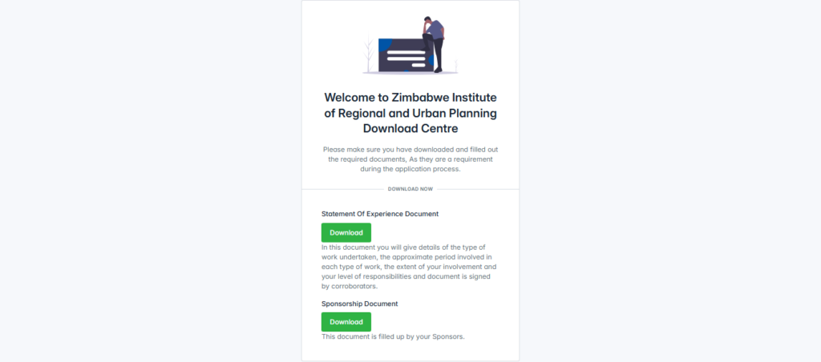The image size is (821, 362).
Task: Click the 'Welcome to Zimbabwe Institute' title line
Action: click(410, 98)
